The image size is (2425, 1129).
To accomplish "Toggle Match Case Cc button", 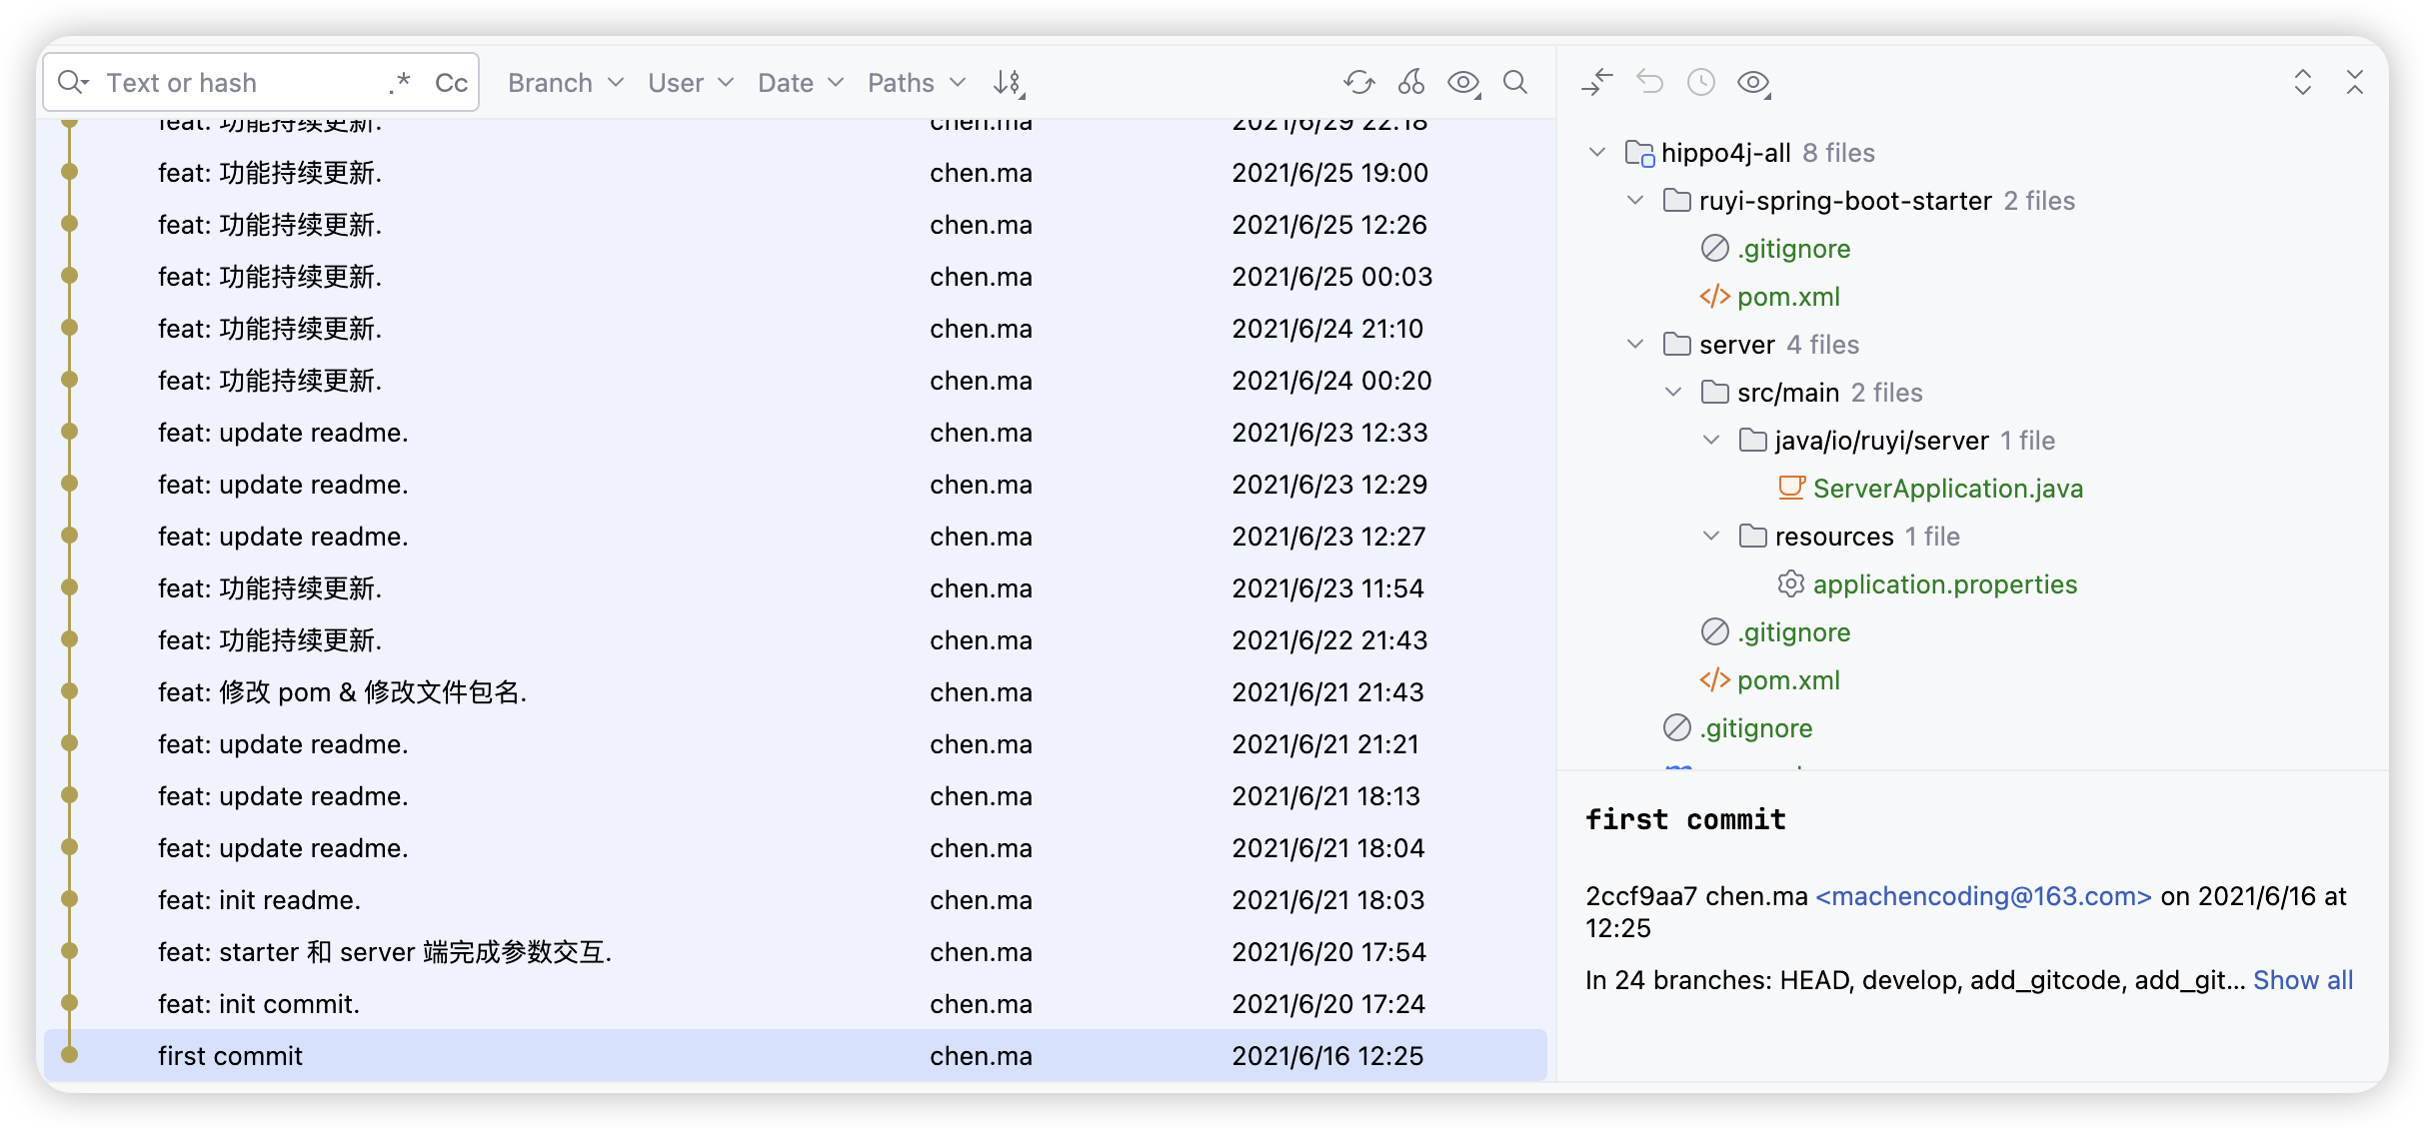I will 451,83.
